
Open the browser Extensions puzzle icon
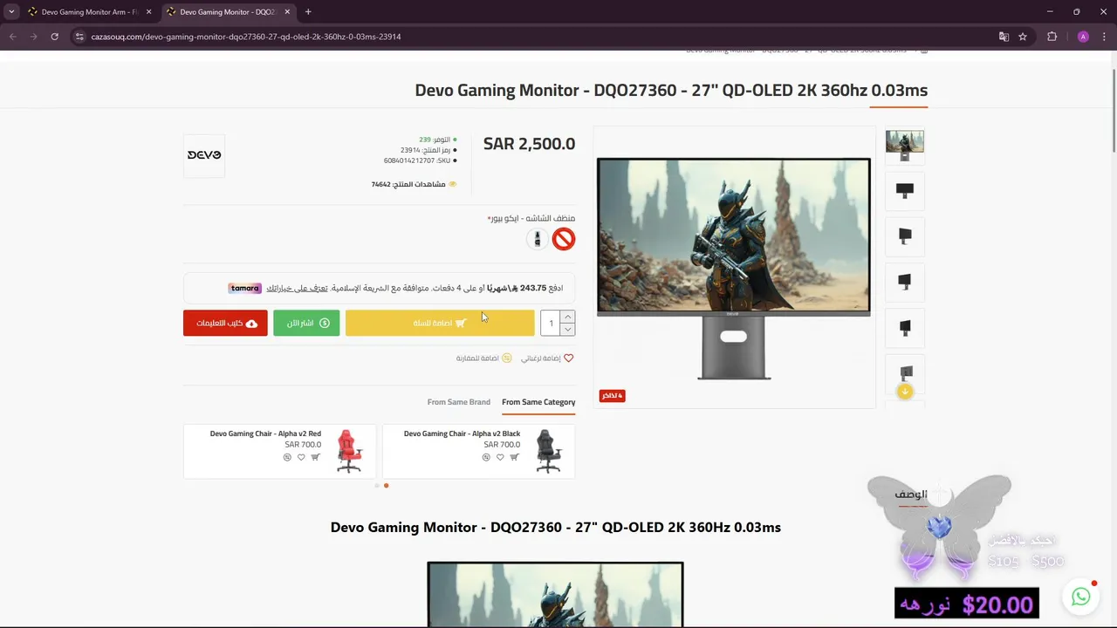[1052, 37]
